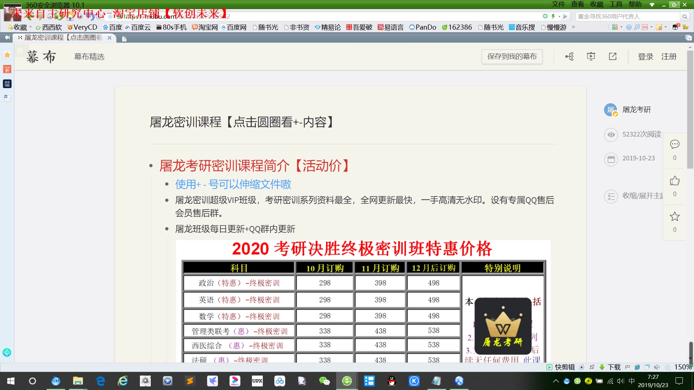The height and width of the screenshot is (390, 694).
Task: Click the green lightning speed-mode icon
Action: (553, 16)
